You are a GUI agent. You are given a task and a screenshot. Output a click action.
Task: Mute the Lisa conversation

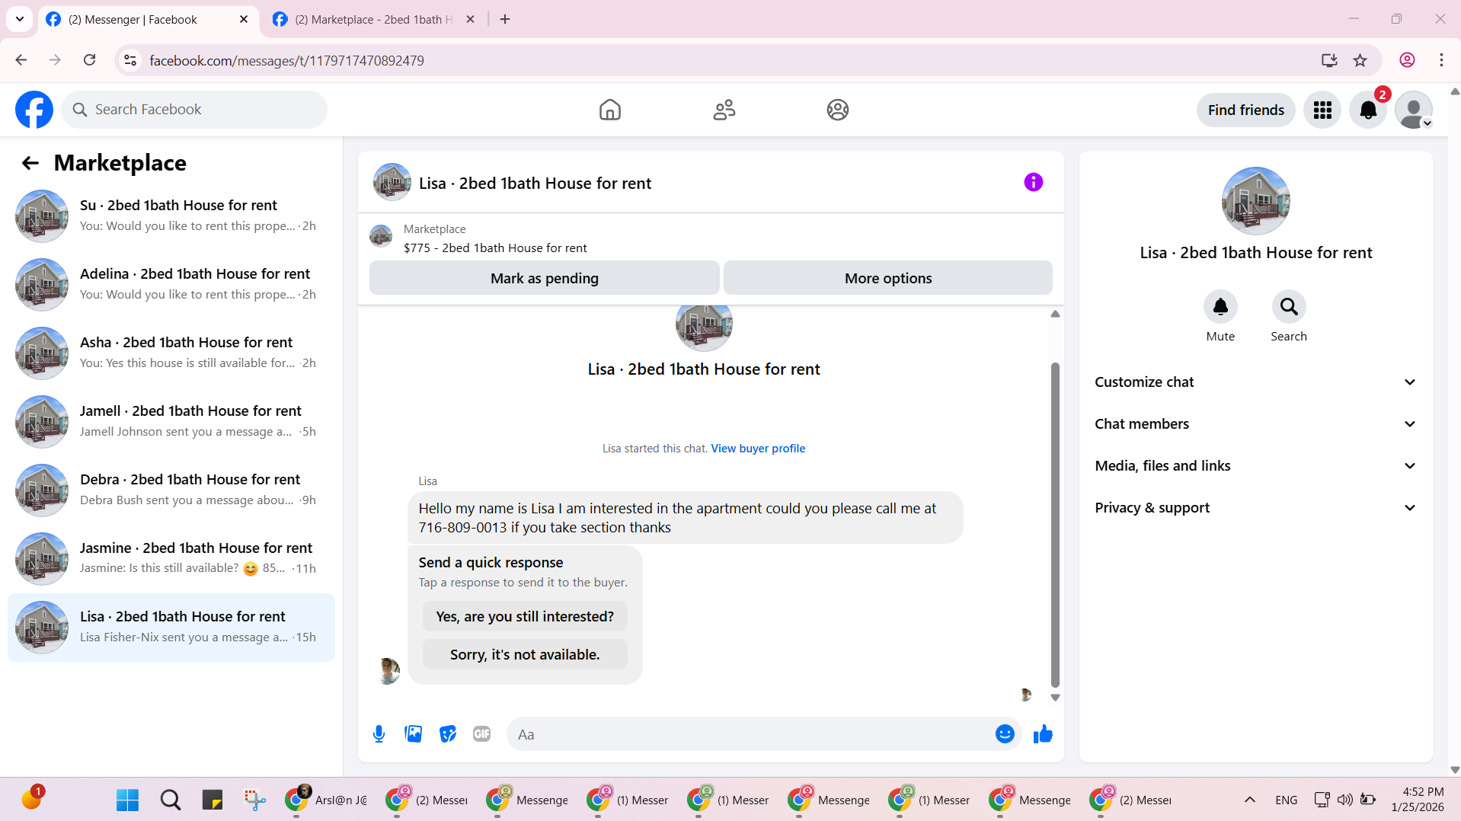coord(1220,307)
